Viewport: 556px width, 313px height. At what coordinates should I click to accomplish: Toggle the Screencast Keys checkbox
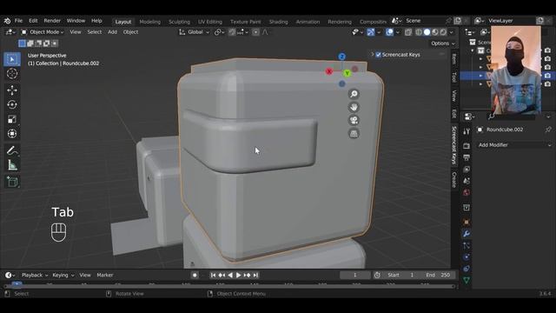click(x=379, y=55)
